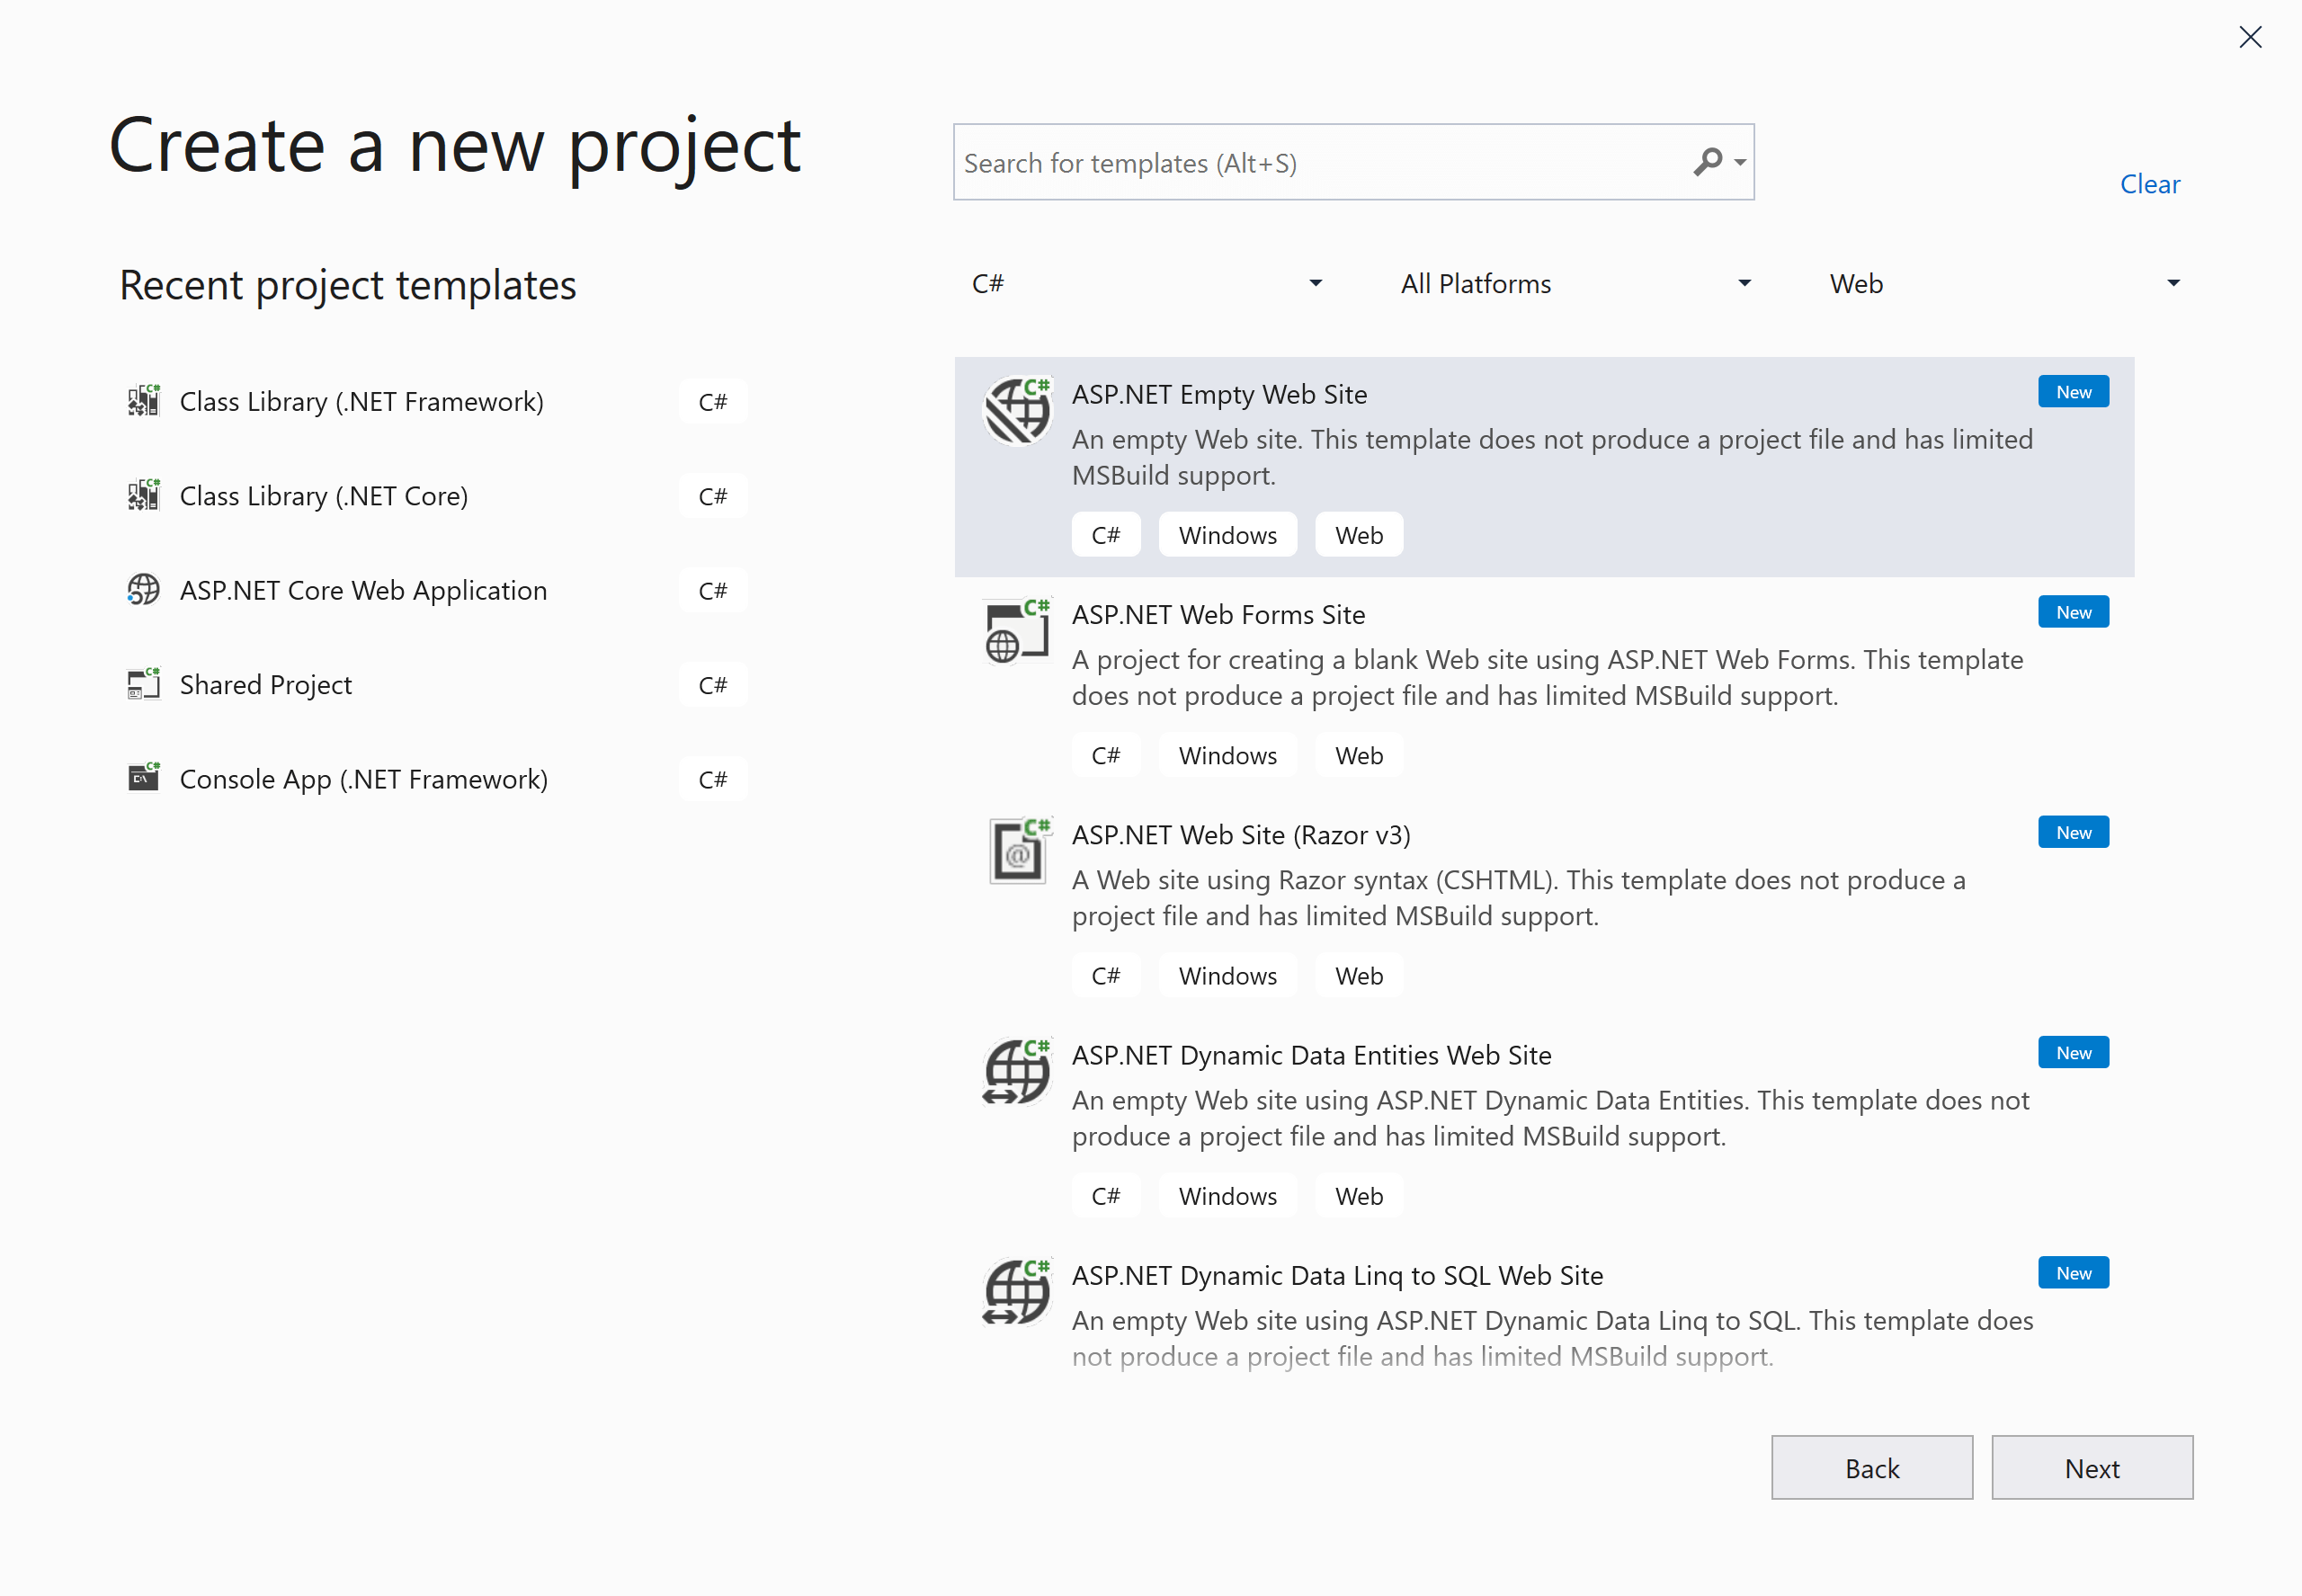
Task: Click the Console App (.NET Framework) icon
Action: 143,778
